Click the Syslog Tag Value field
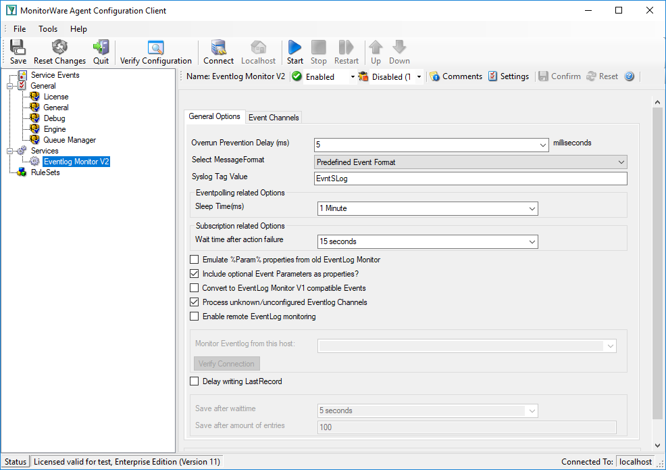Screen dimensions: 666x470 pos(471,179)
